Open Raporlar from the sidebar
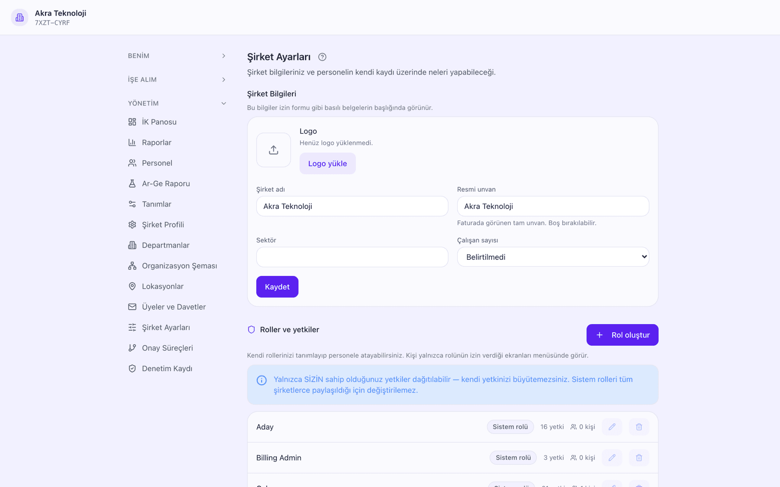 click(x=178, y=142)
